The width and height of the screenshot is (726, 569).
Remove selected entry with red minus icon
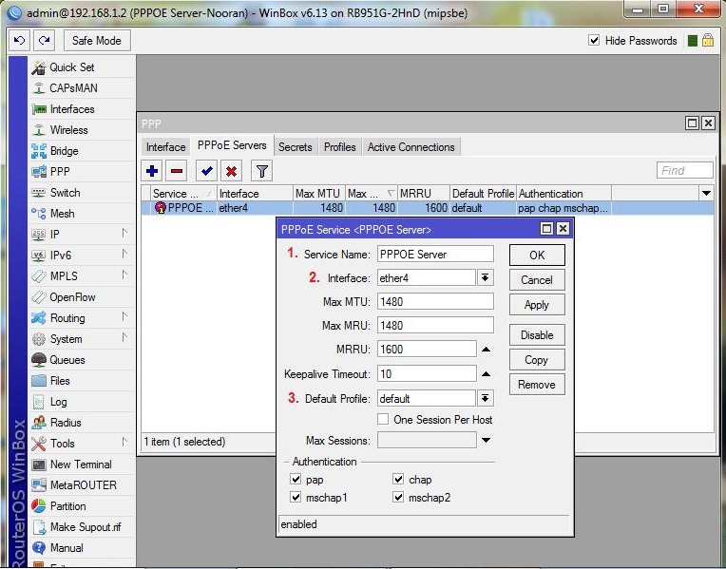[177, 171]
